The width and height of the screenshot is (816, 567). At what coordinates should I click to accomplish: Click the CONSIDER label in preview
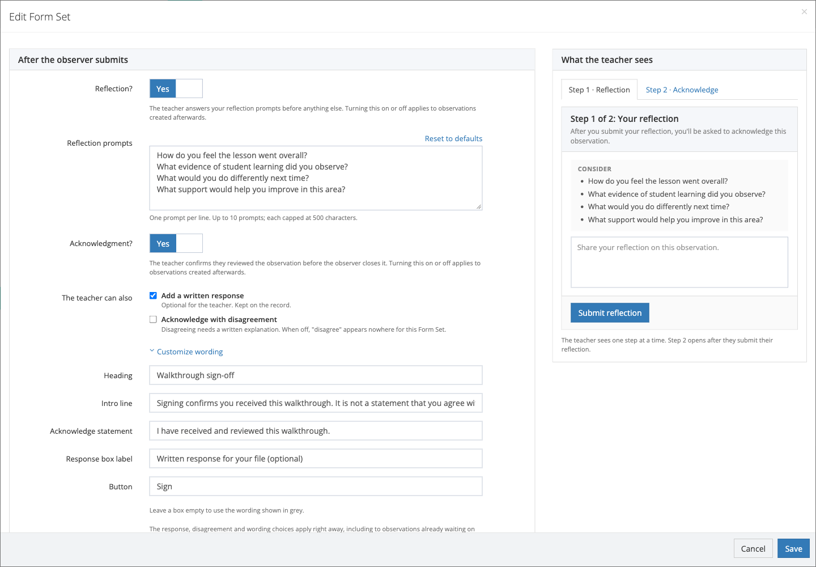[x=594, y=169]
